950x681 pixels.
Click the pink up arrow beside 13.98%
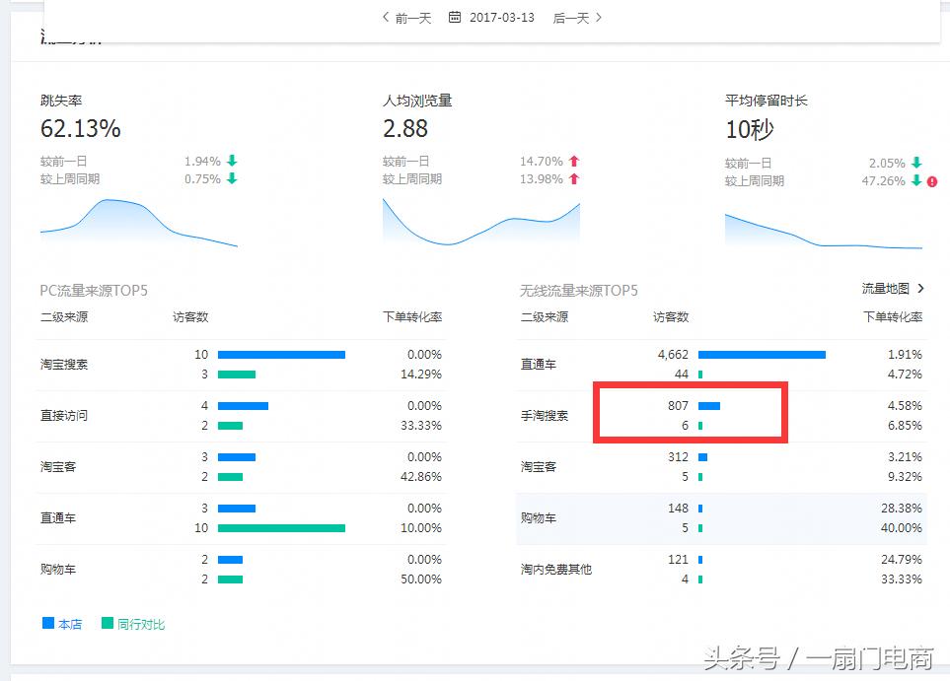point(572,180)
